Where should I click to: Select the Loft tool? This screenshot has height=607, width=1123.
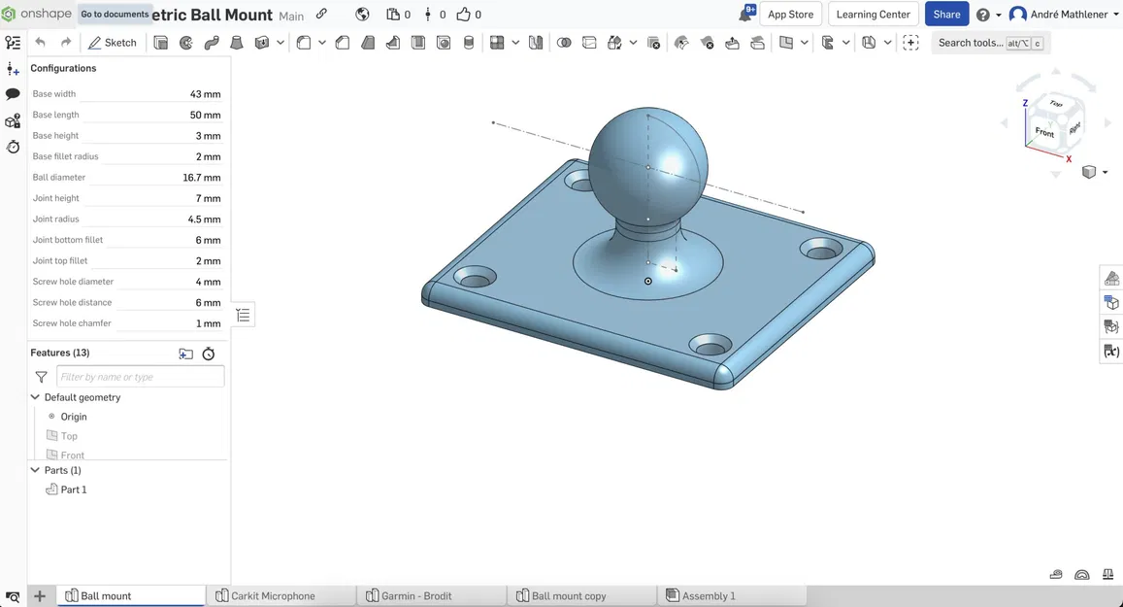pos(235,43)
